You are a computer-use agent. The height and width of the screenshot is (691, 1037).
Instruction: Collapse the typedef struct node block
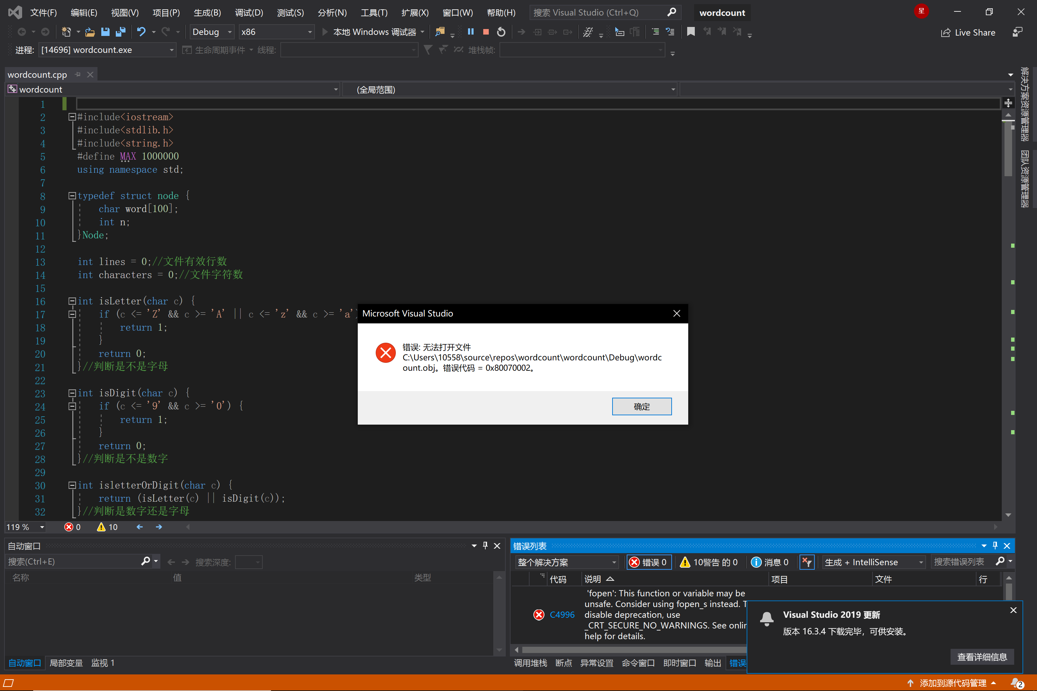click(x=72, y=196)
